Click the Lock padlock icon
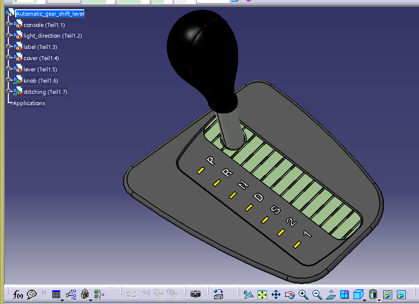Image resolution: width=419 pixels, height=304 pixels. pyautogui.click(x=85, y=294)
